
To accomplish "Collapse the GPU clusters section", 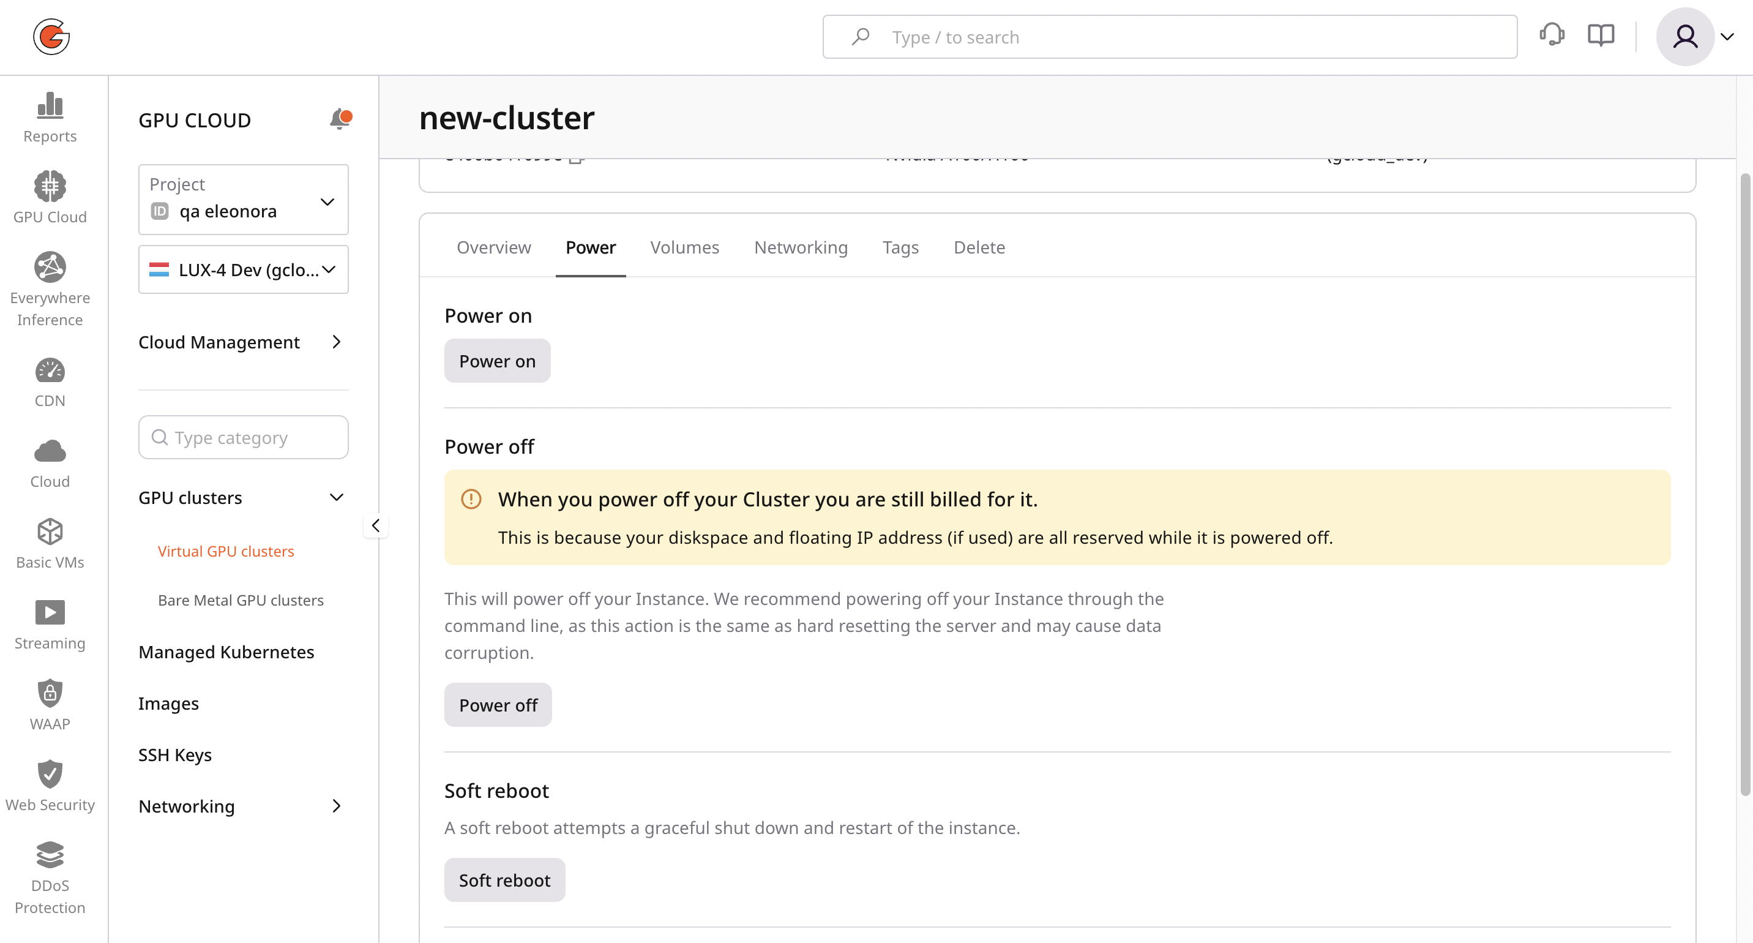I will tap(336, 498).
